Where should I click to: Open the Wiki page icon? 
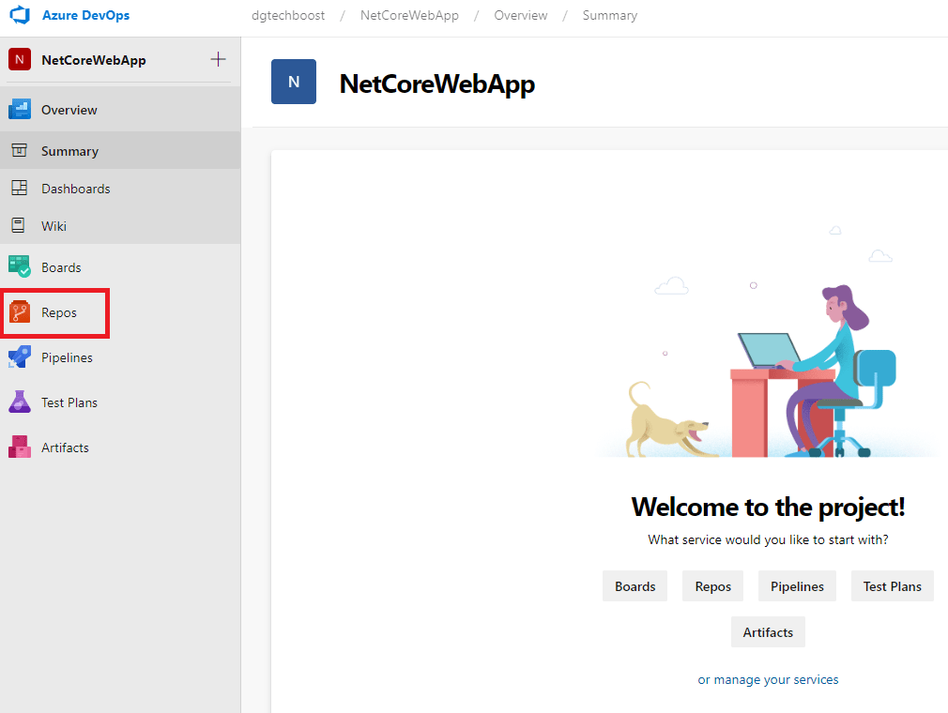coord(19,226)
